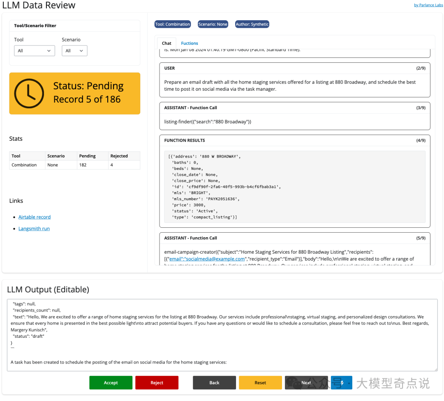Click the 'address': '880 W BROADWAY' line
444x401 pixels.
(204, 157)
